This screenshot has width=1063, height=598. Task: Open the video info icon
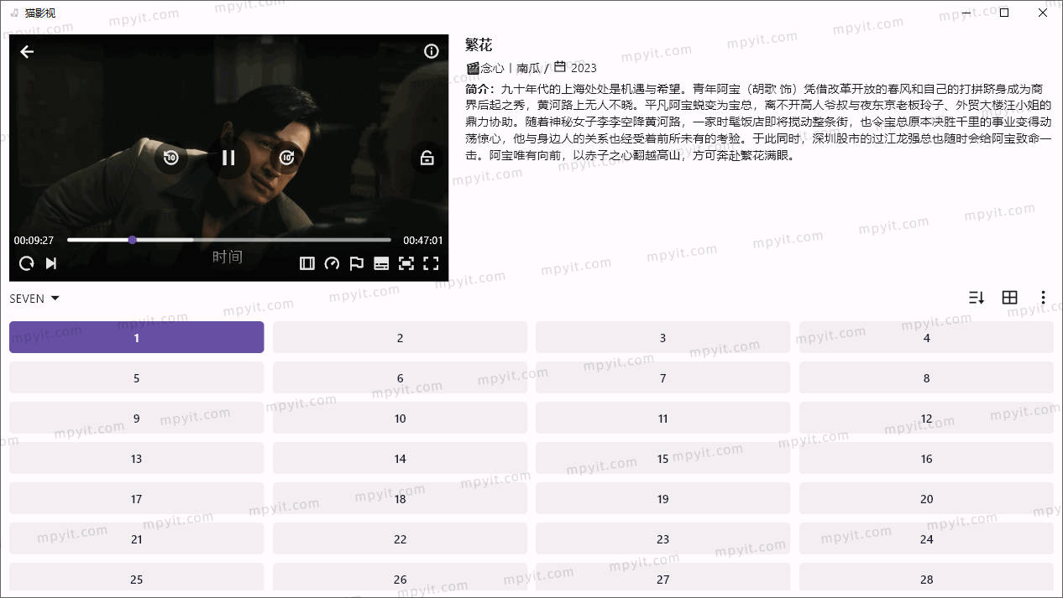coord(432,51)
